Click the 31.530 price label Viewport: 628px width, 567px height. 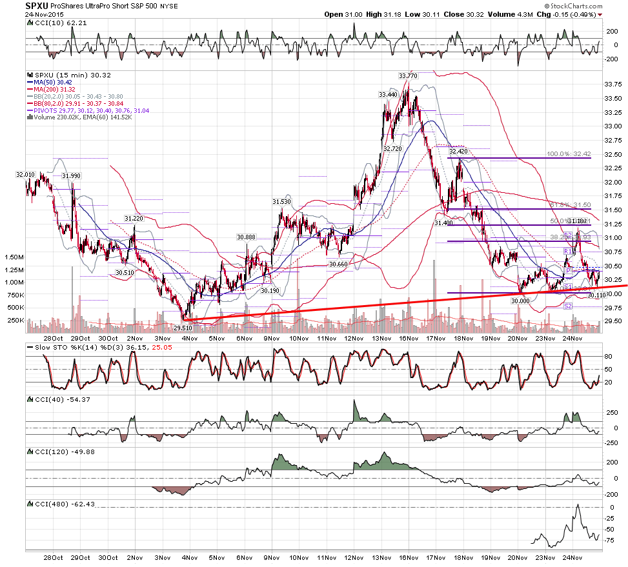tap(281, 202)
